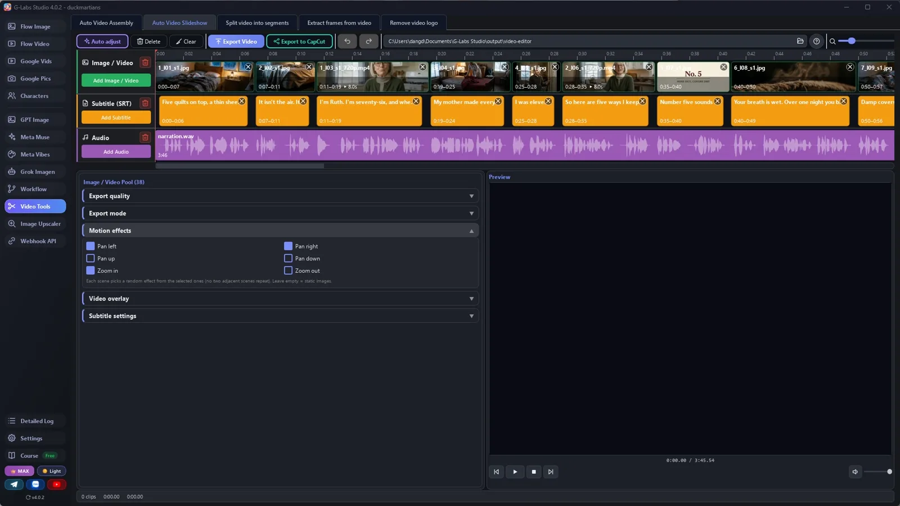
Task: Open the chat link icon
Action: tap(35, 484)
